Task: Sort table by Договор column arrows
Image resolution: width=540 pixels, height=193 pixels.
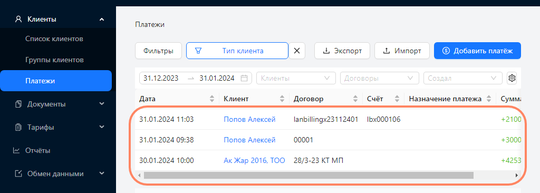Action: (x=355, y=99)
